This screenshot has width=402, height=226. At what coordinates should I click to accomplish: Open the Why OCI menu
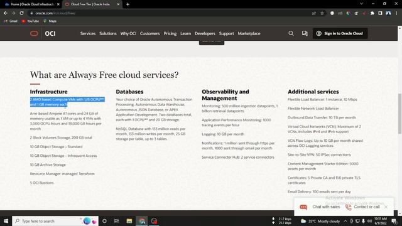tap(128, 33)
